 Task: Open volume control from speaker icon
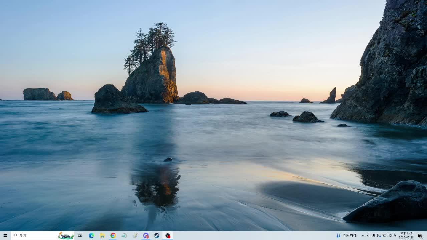(x=390, y=235)
